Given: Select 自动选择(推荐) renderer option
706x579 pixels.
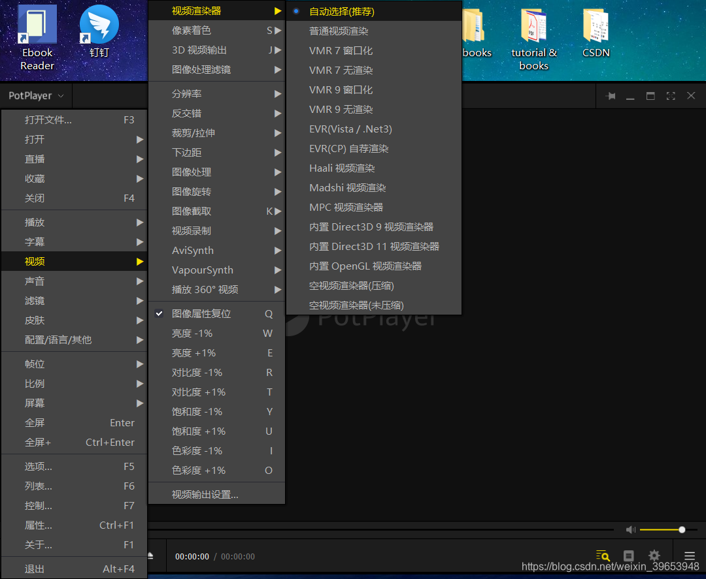Looking at the screenshot, I should (374, 11).
